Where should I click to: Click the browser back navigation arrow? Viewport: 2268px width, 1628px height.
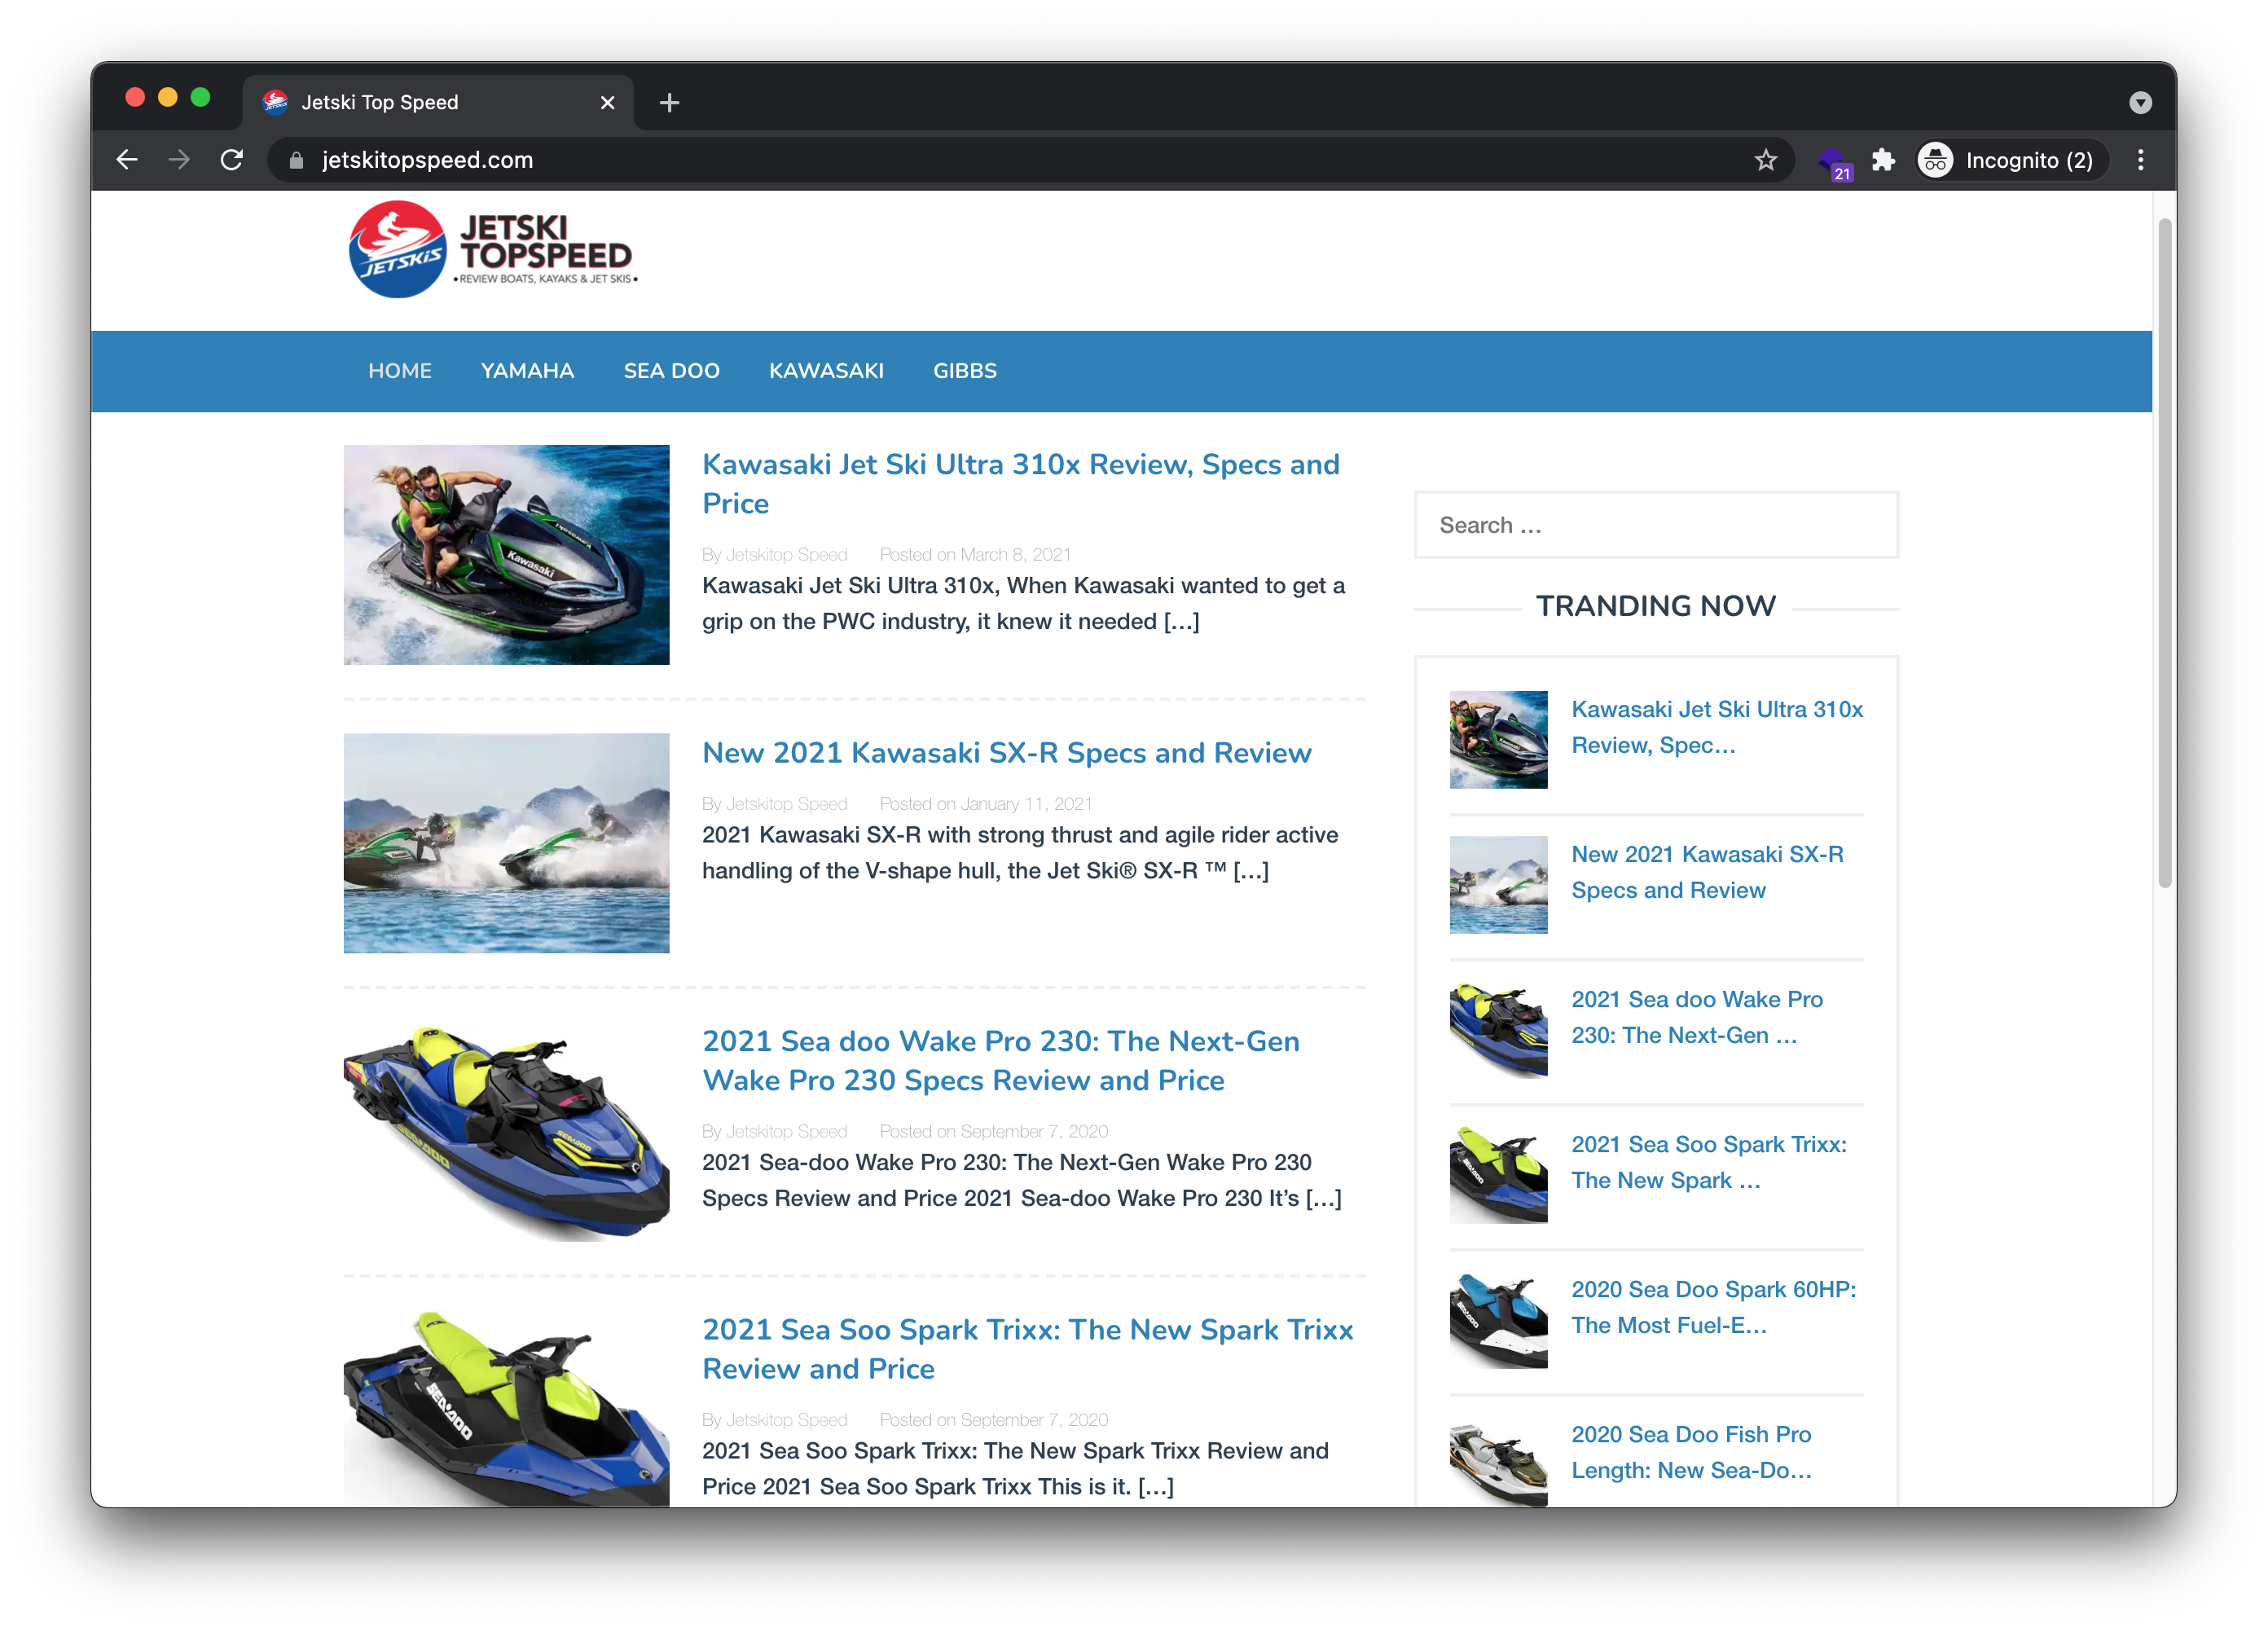(127, 160)
